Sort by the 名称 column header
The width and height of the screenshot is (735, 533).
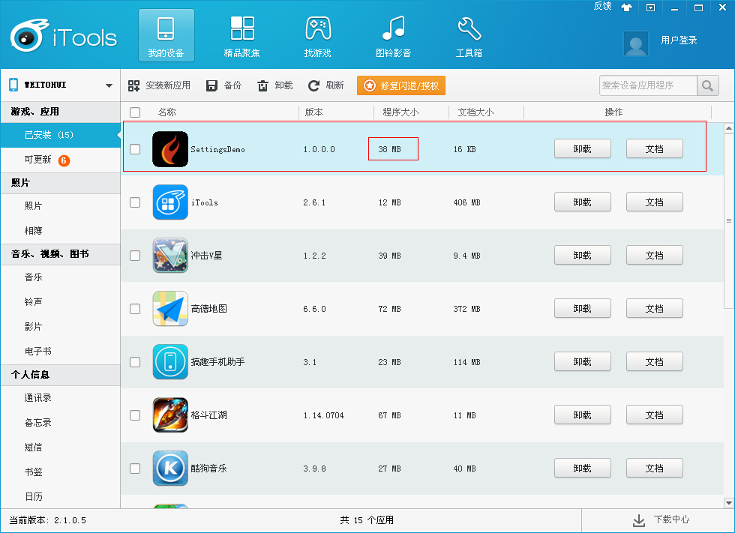coord(166,112)
